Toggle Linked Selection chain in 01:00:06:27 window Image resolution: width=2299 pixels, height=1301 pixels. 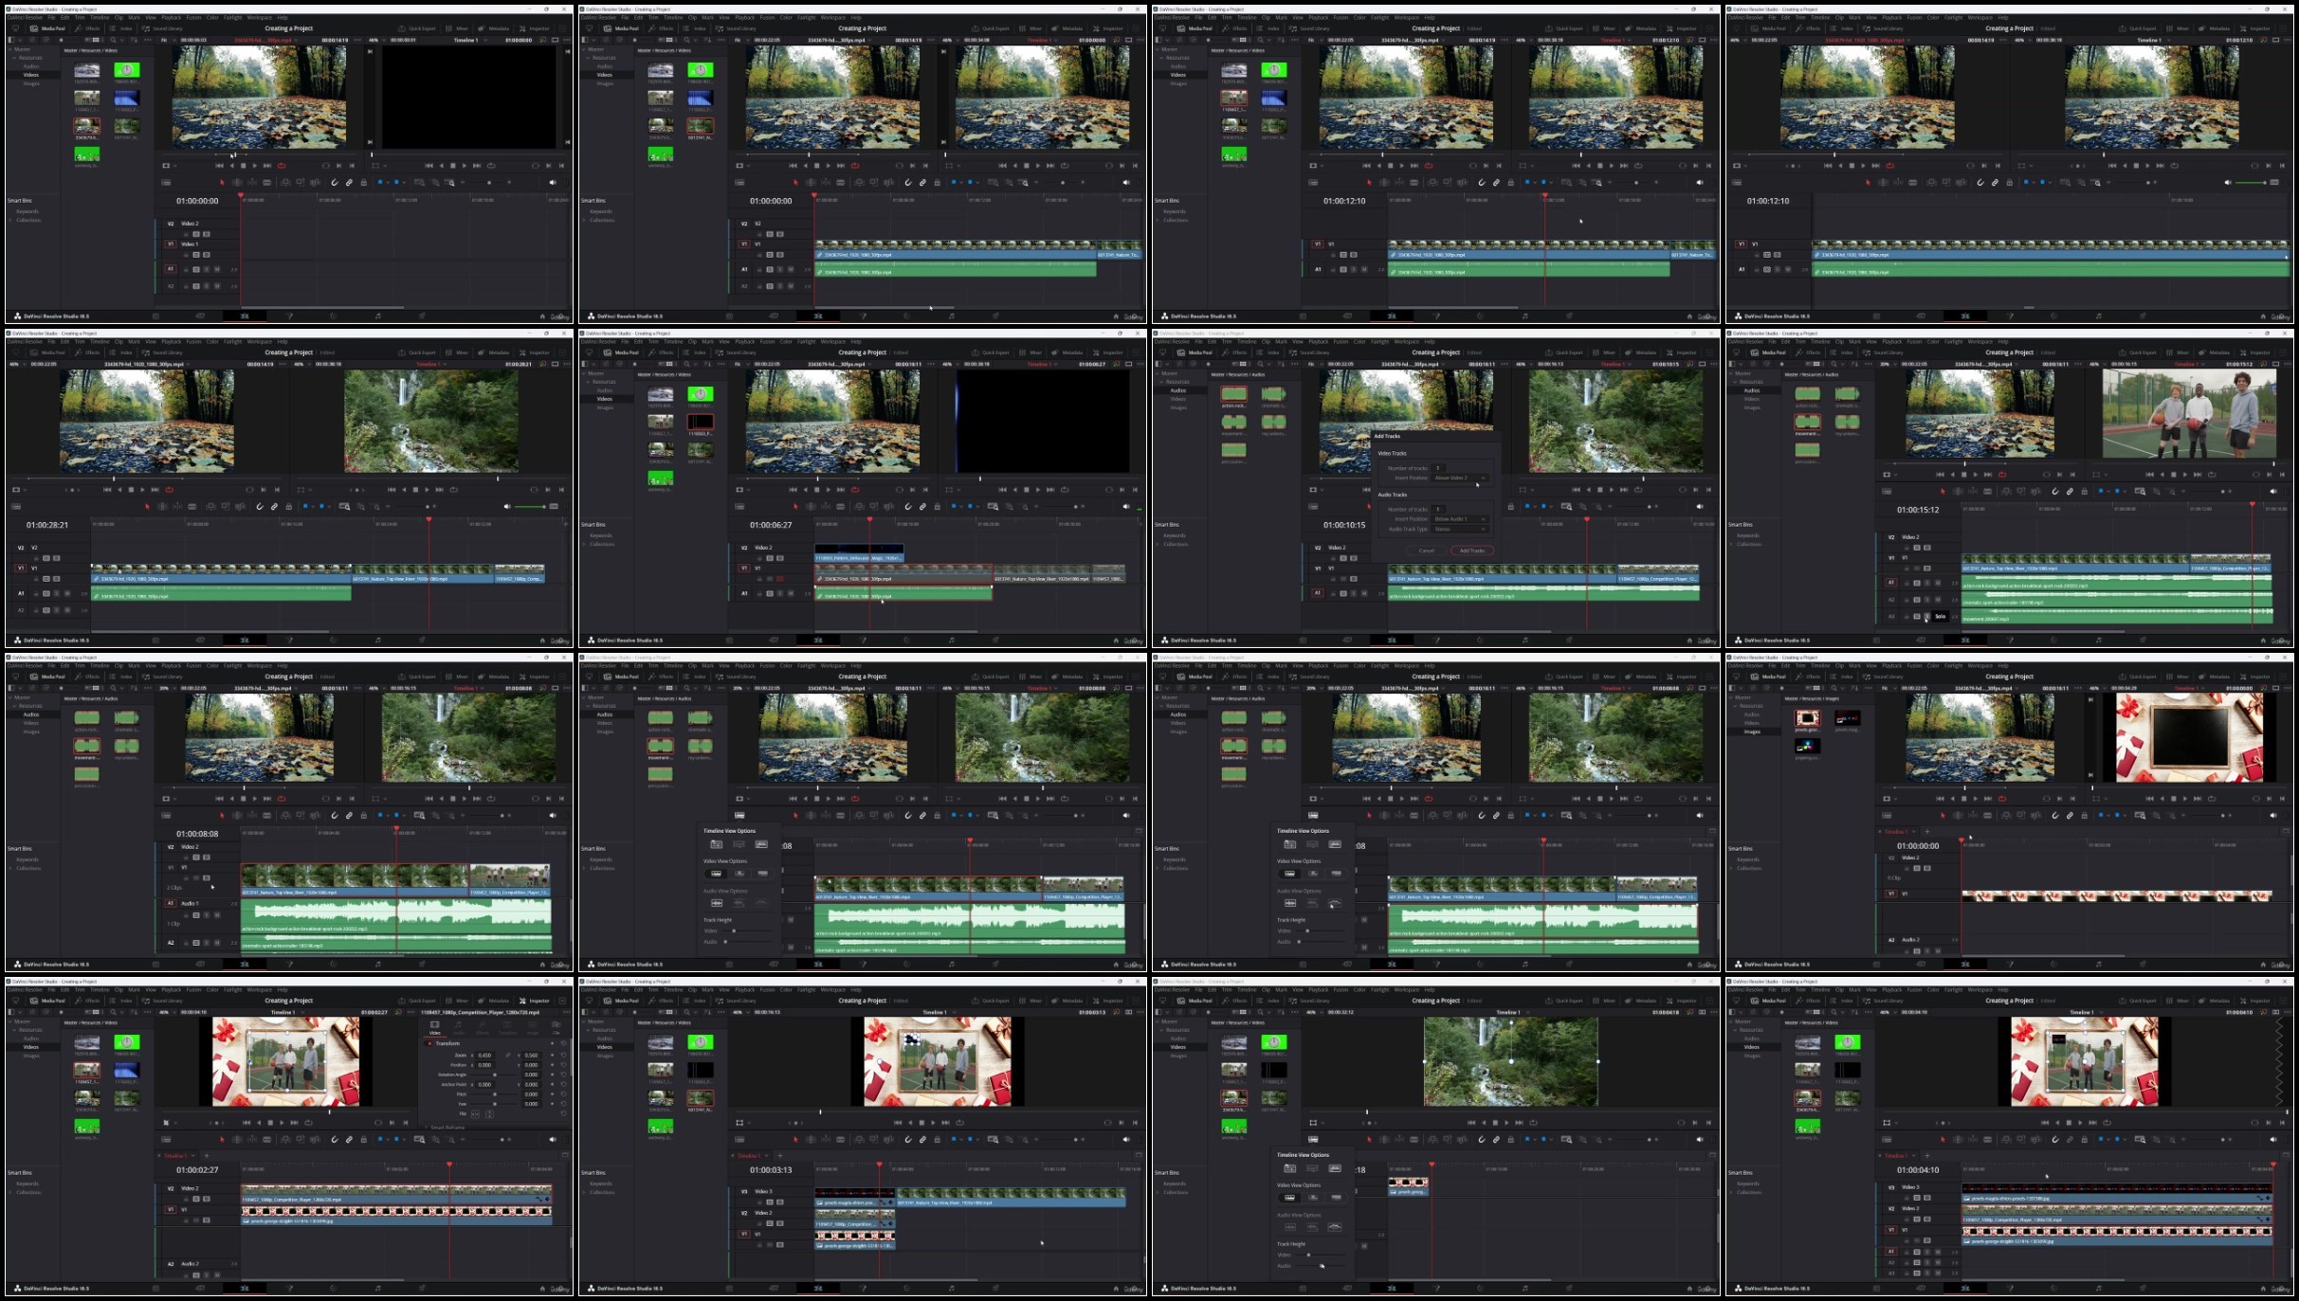click(x=922, y=506)
